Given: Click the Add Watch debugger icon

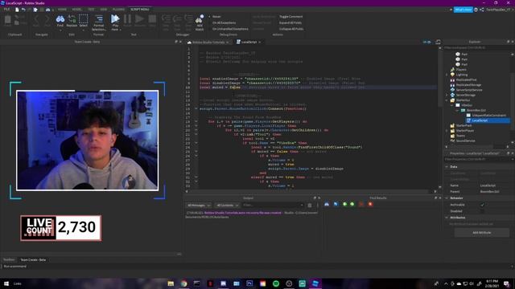Looking at the screenshot, I should pyautogui.click(x=200, y=22).
